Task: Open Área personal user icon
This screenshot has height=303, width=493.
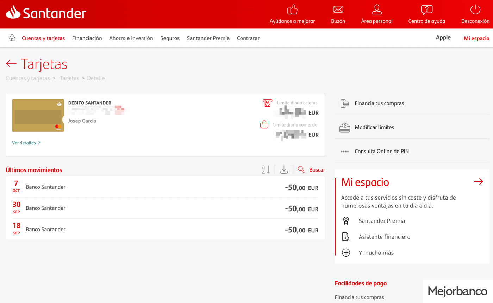Action: coord(376,10)
